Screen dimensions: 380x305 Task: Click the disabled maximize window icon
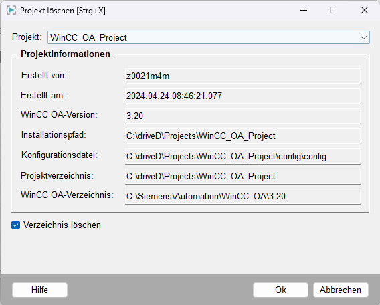334,10
